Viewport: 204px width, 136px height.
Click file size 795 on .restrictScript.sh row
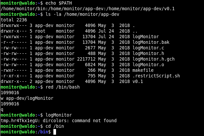92,76
